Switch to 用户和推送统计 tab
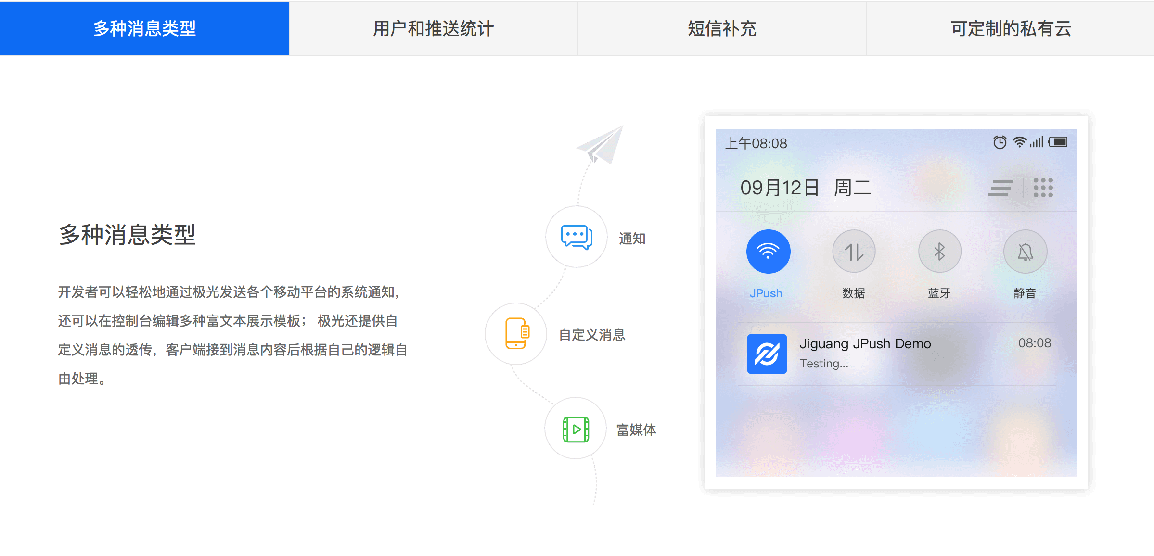 coord(433,28)
